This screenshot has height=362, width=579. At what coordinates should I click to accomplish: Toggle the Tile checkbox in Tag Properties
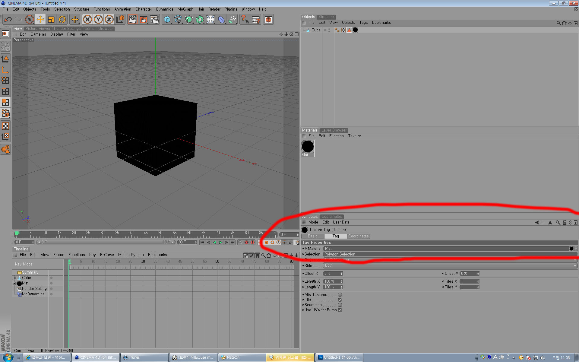coord(340,300)
